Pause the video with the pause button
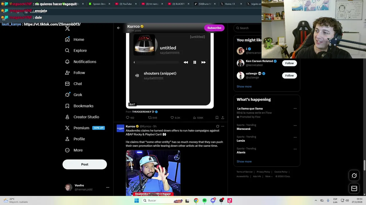Viewport: 366px width, 205px height. click(x=195, y=62)
